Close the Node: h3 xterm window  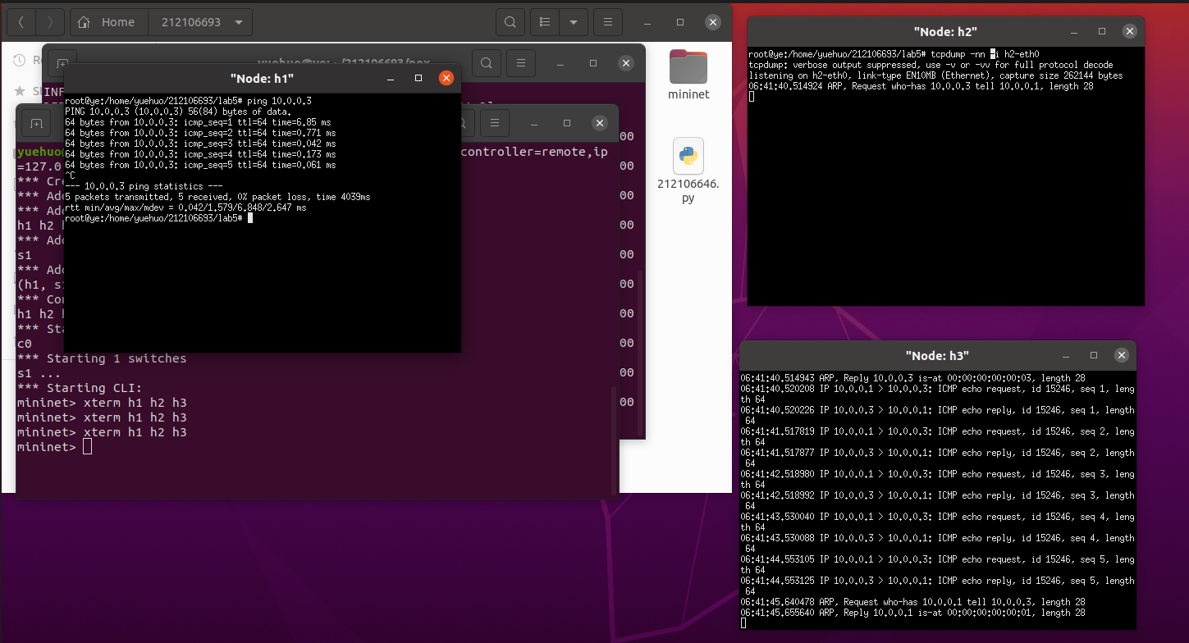(x=1123, y=355)
